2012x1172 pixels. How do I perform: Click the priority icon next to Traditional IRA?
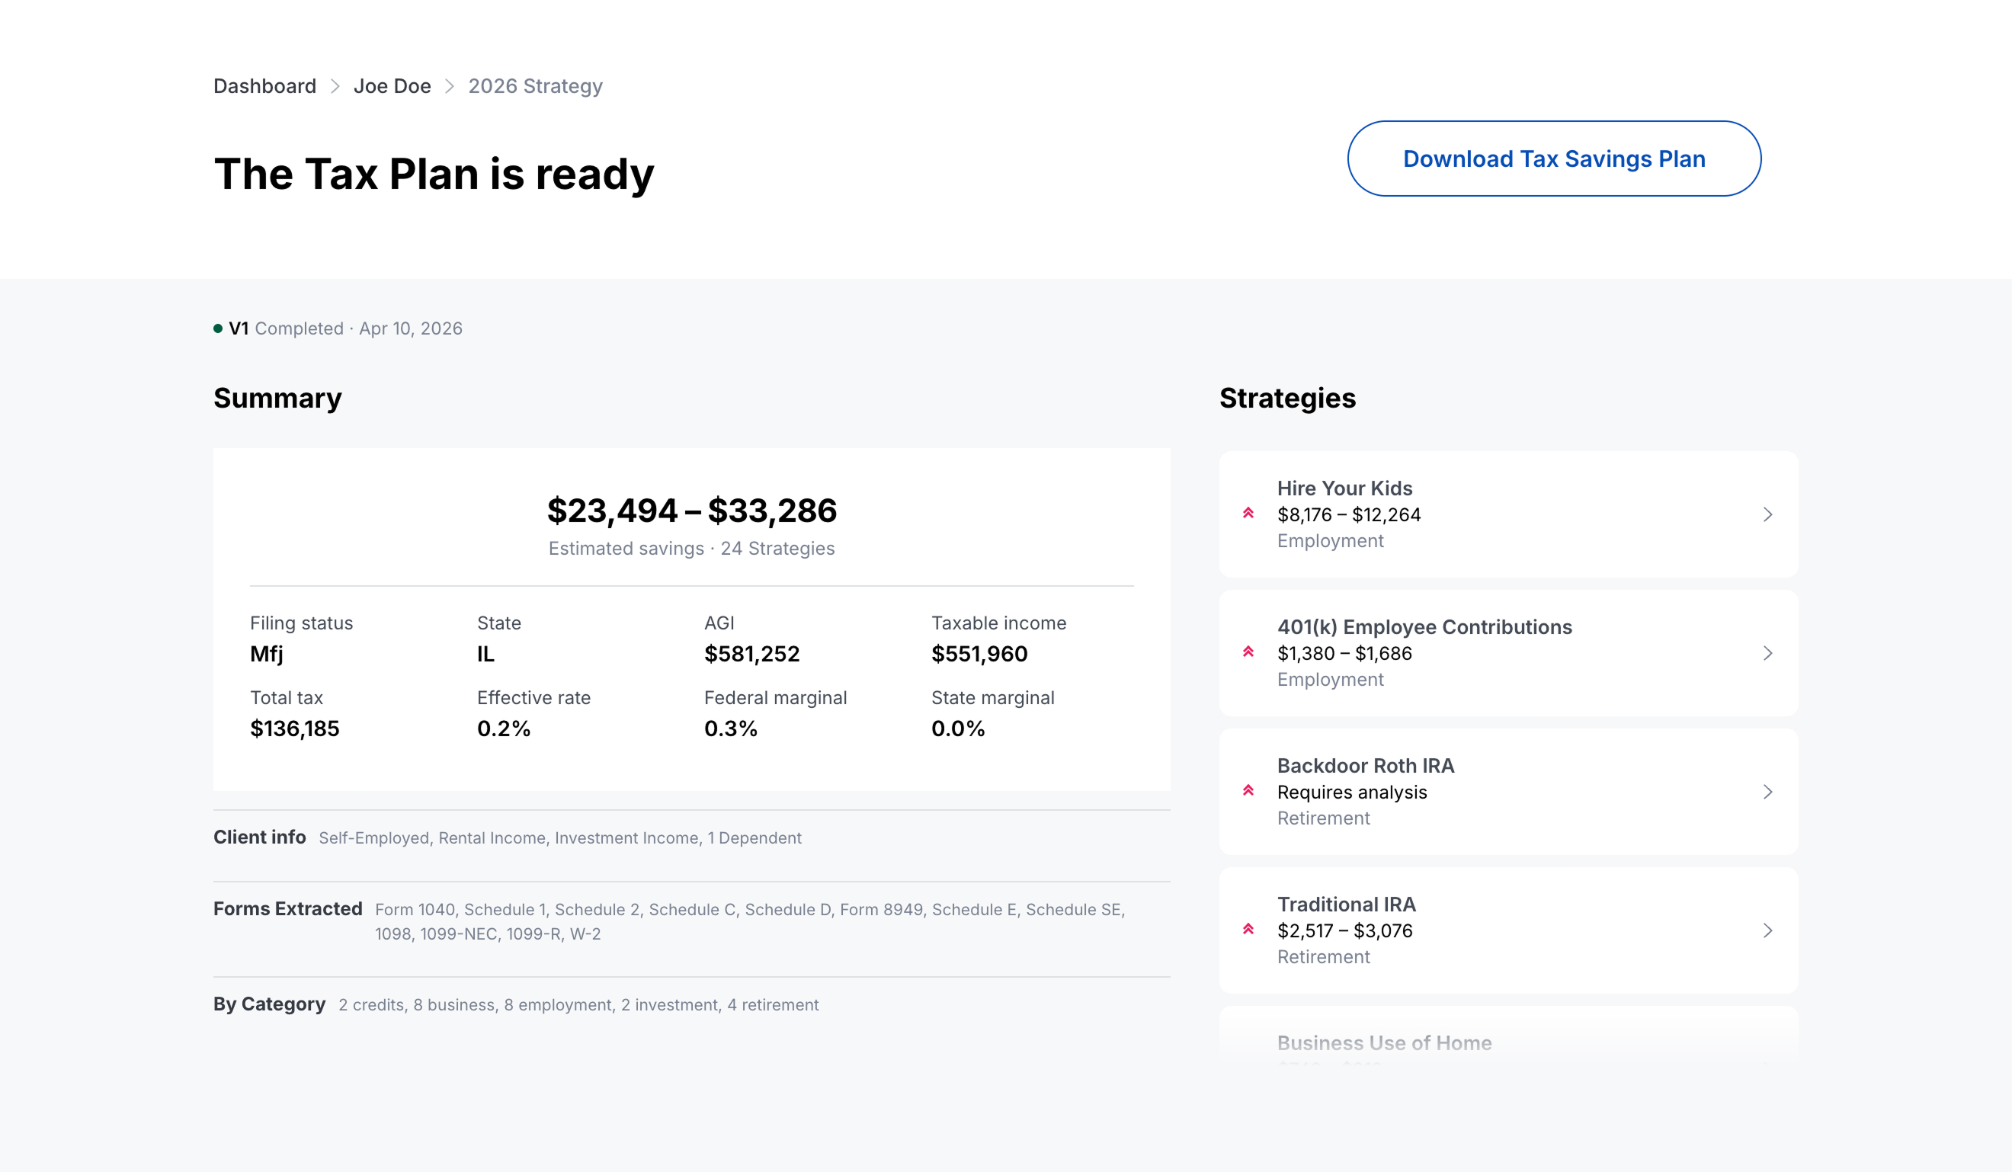pyautogui.click(x=1248, y=930)
